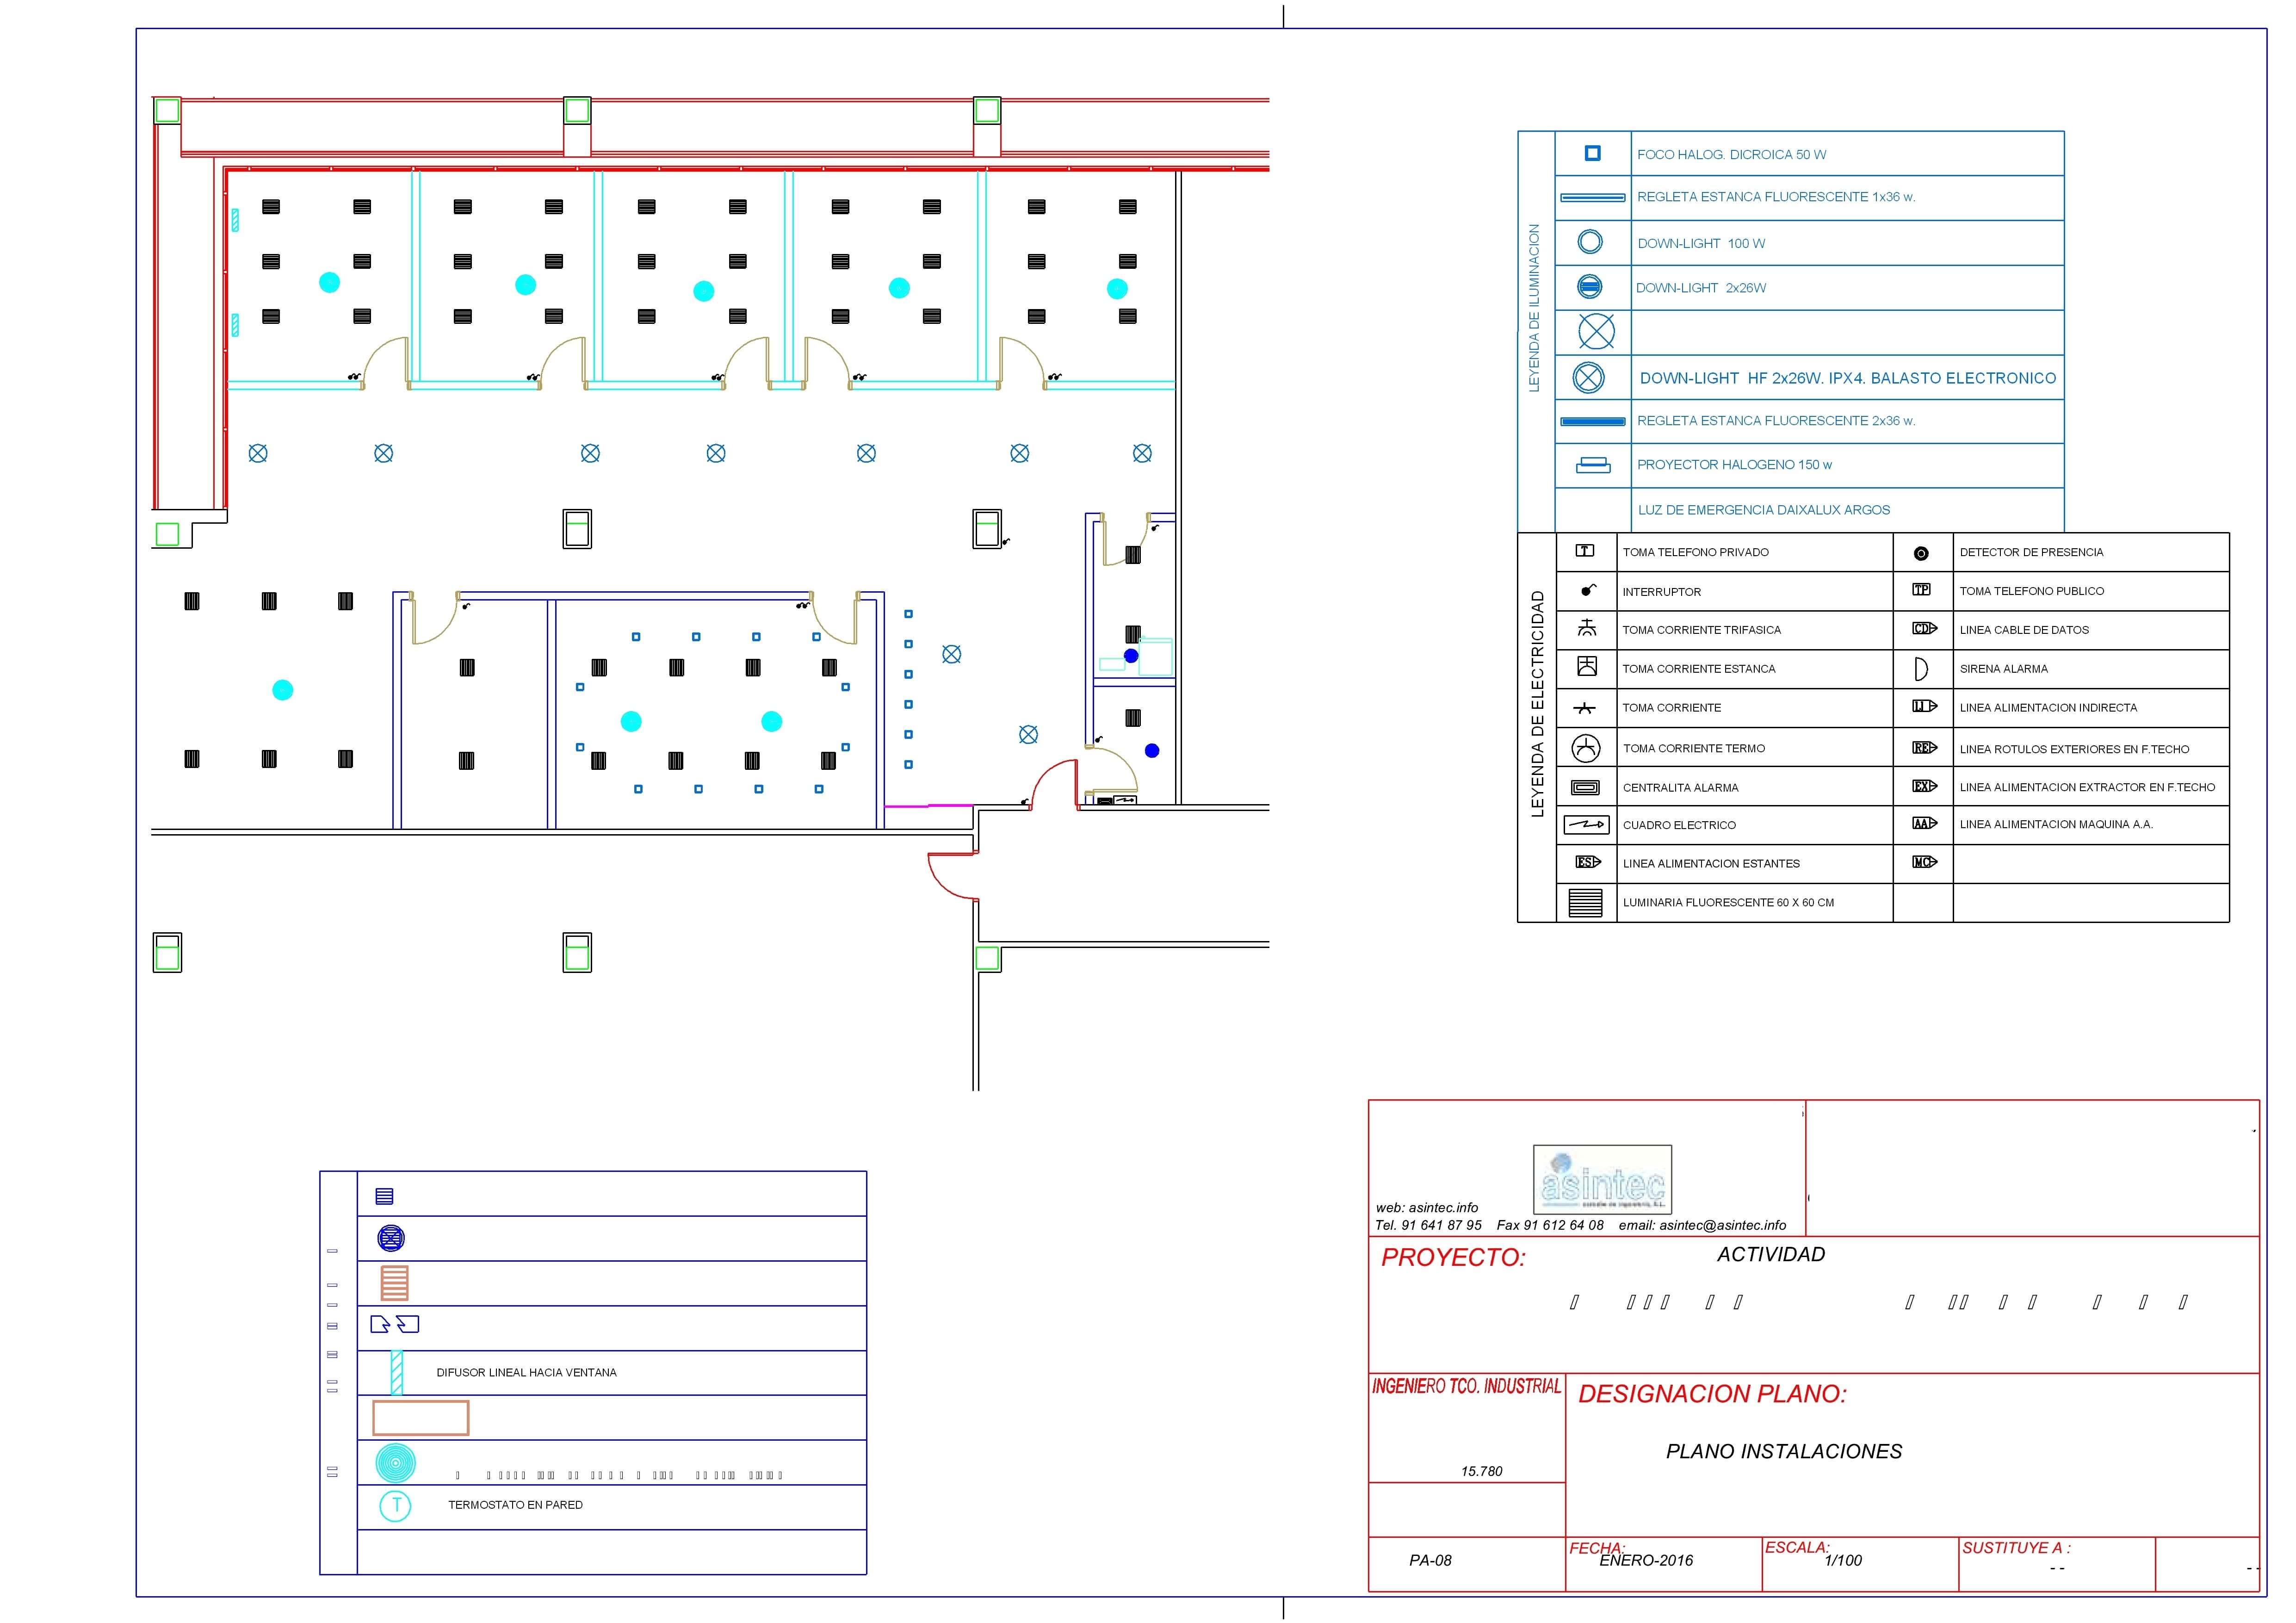This screenshot has height=1623, width=2296.
Task: Select the TOMA CORRIENTE label
Action: click(1672, 708)
